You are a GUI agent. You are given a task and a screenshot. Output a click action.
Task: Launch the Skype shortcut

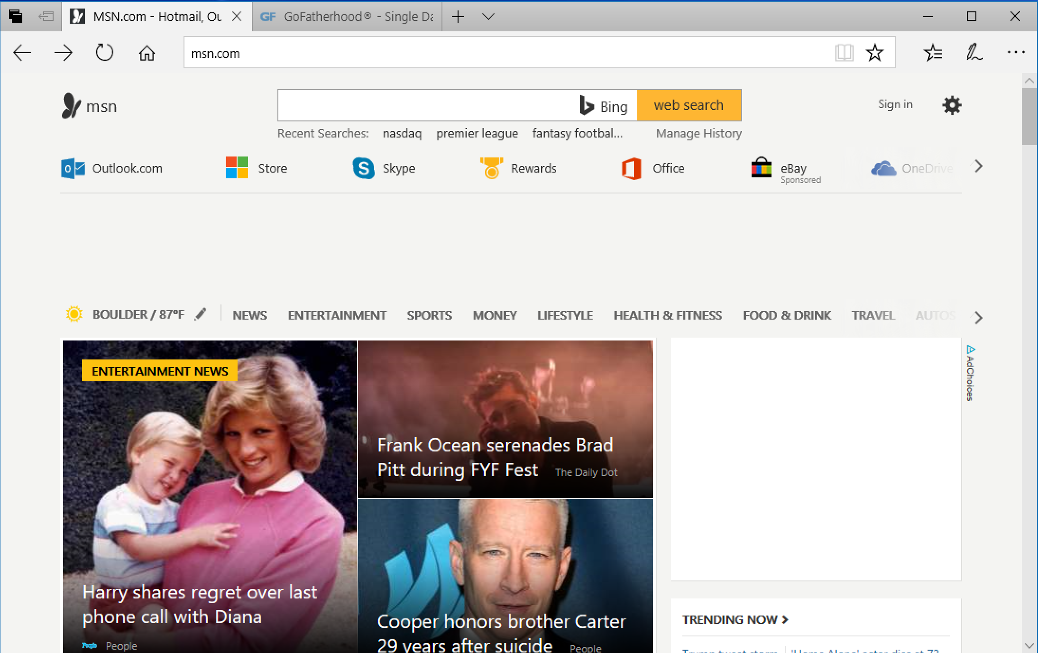pos(384,168)
